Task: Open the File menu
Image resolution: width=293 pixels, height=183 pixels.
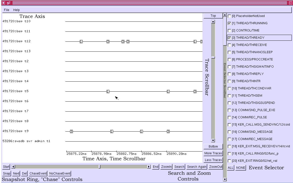Action: point(7,10)
